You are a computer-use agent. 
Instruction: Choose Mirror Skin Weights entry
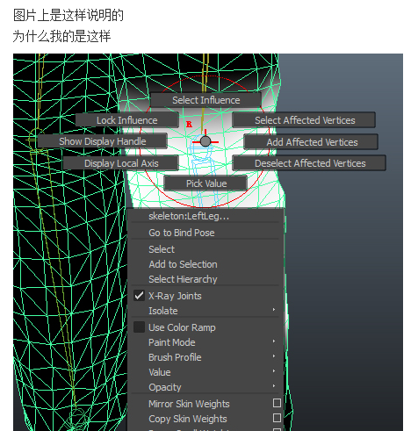click(x=189, y=404)
